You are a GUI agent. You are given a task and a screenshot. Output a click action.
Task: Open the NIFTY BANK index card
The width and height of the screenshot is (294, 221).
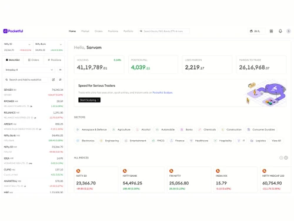pos(143,180)
